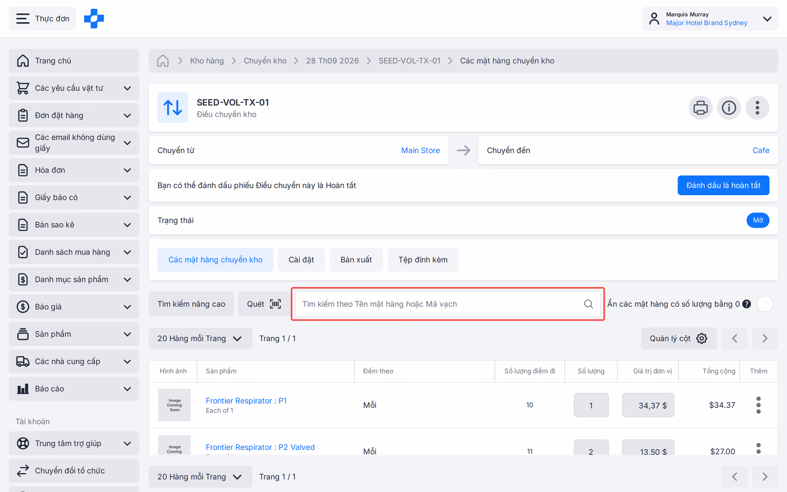
Task: Go to next page arrow at bottom
Action: [x=765, y=477]
